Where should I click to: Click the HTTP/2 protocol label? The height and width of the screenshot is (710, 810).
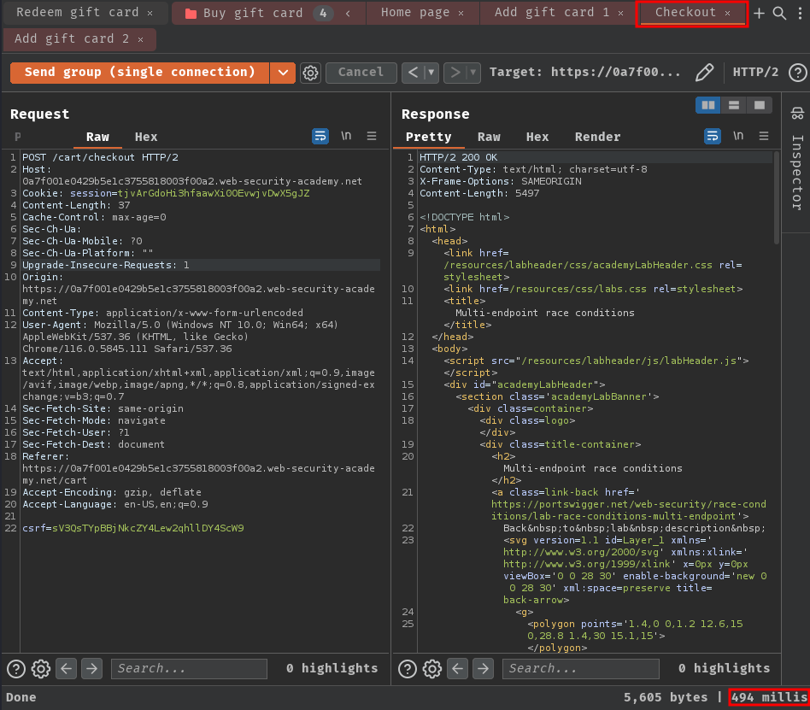pyautogui.click(x=755, y=73)
